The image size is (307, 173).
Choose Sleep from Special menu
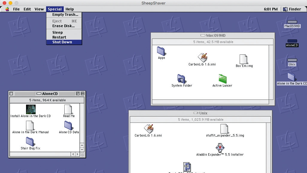pyautogui.click(x=64, y=33)
